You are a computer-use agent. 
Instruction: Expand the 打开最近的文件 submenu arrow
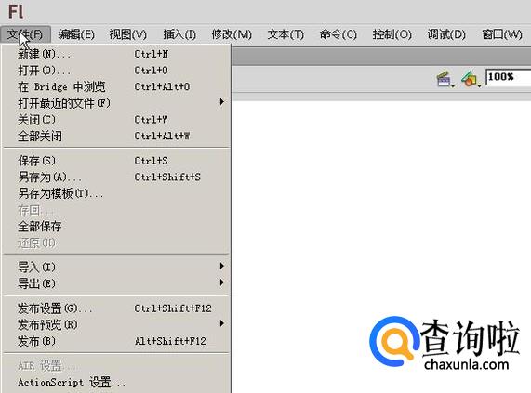(221, 102)
